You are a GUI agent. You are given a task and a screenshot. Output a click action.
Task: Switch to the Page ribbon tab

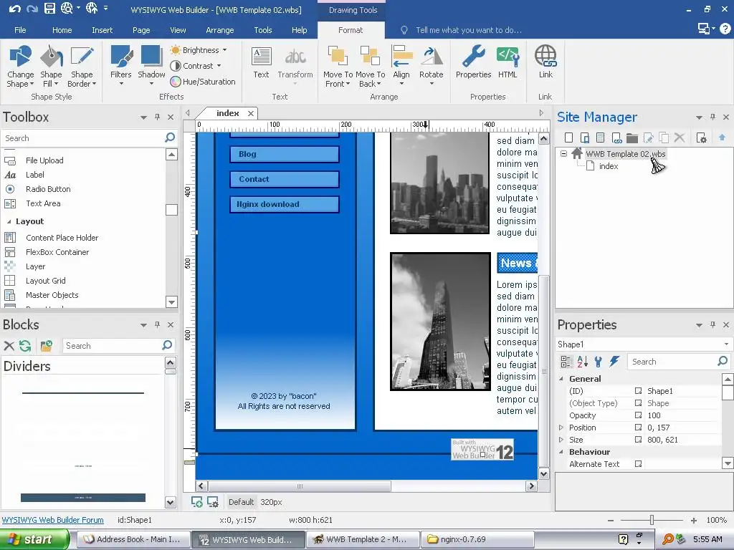click(141, 30)
